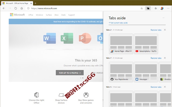
Task: Remove the Tabs: 2 group with X
Action: click(x=165, y=30)
